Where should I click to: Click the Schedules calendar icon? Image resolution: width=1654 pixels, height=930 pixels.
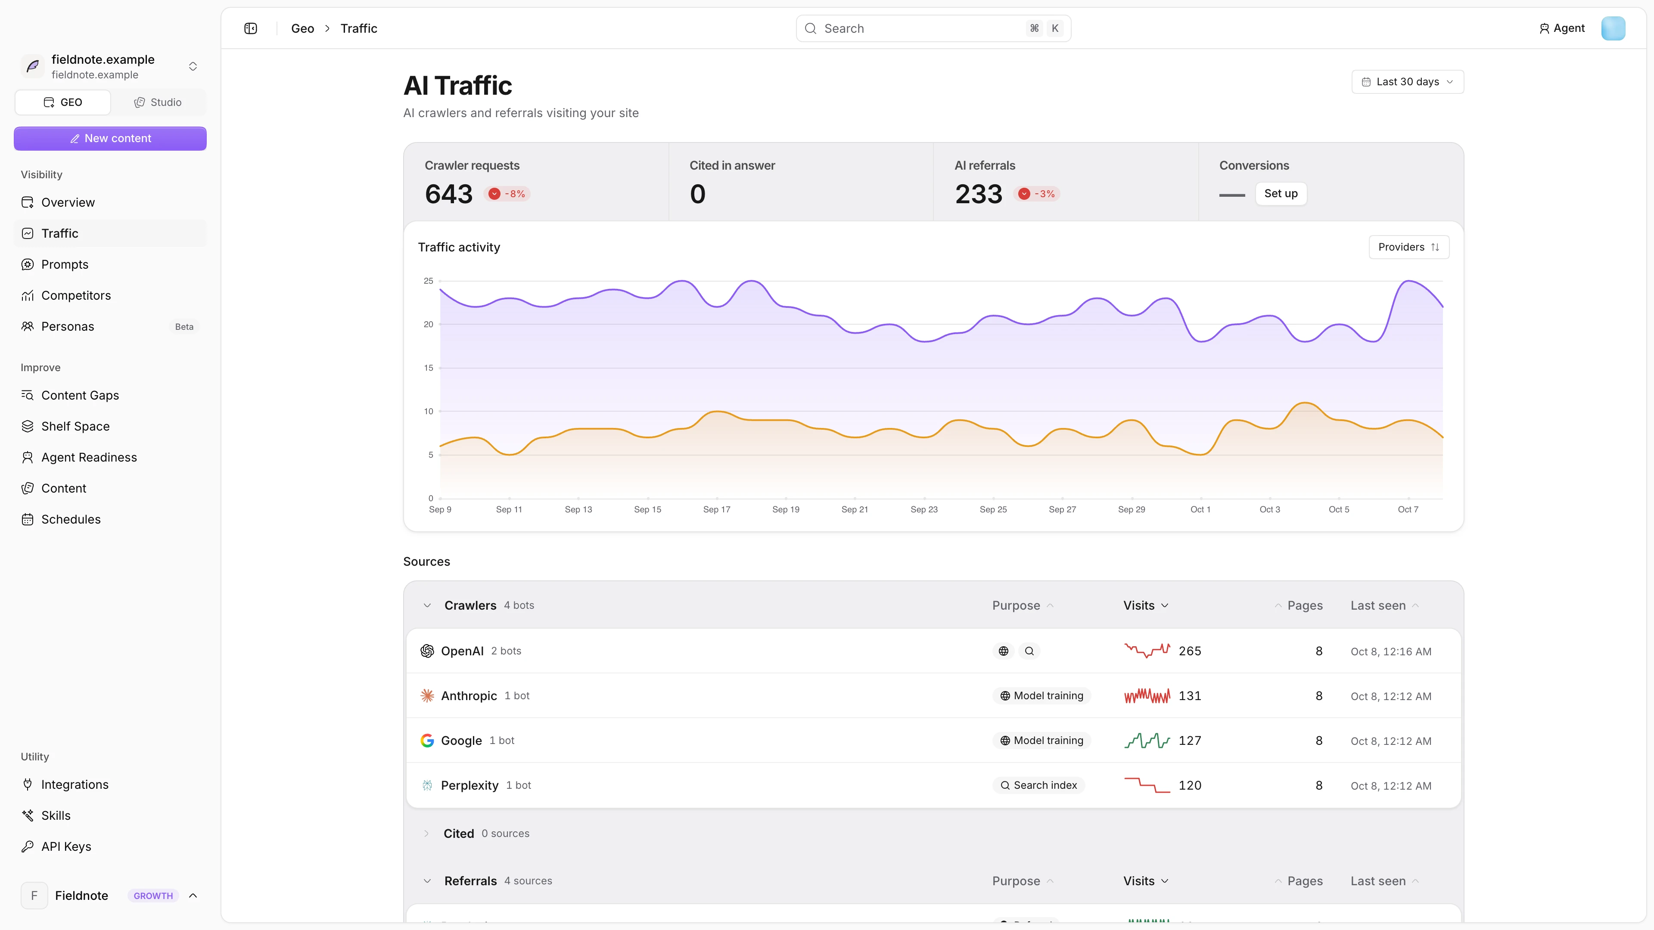(28, 519)
